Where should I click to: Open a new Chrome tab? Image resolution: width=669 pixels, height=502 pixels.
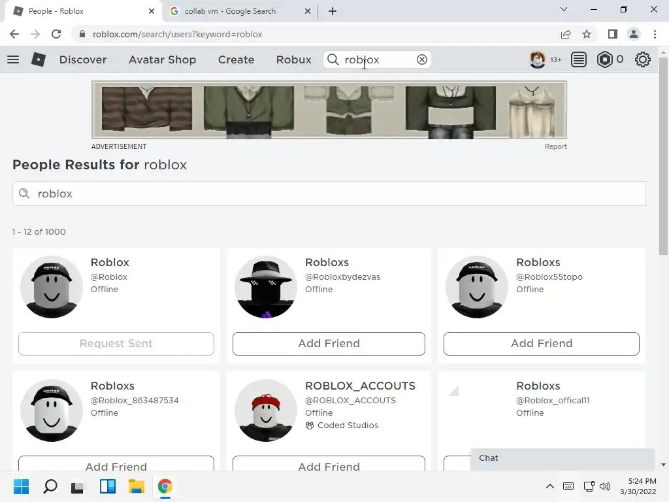333,11
